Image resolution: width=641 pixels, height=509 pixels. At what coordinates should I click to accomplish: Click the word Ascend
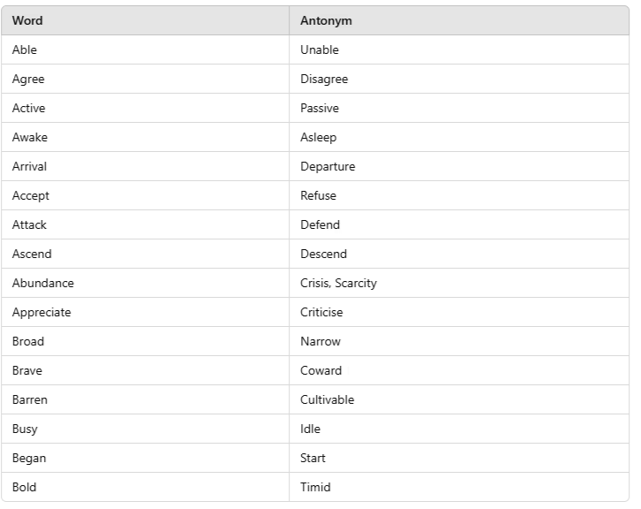(x=32, y=254)
